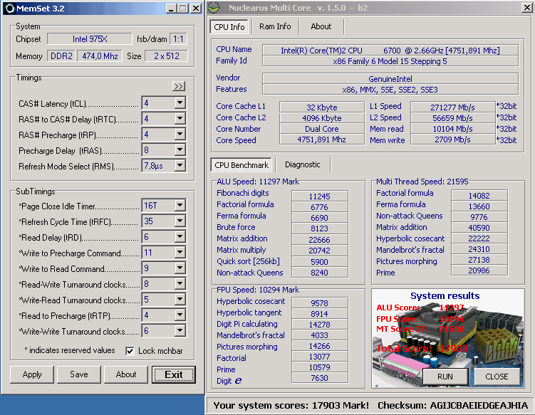Click the memory frequency 474,0 Mhz field
535x415 pixels.
point(100,56)
